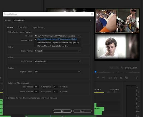Select Mercury Playback Engine OpenCL option

(58, 43)
